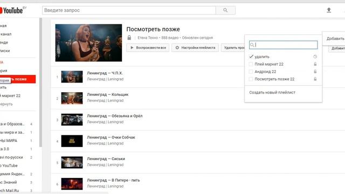The image size is (345, 194).
Task: Click the upload video arrow icon
Action: coord(329,10)
